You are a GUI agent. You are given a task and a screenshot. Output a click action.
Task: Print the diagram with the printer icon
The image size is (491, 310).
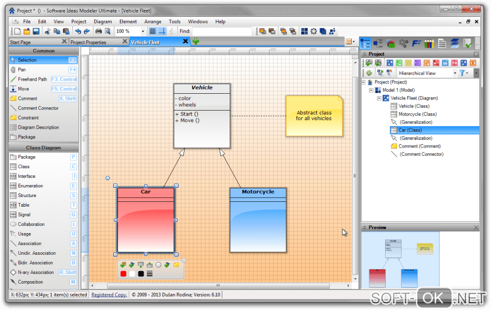click(x=99, y=31)
